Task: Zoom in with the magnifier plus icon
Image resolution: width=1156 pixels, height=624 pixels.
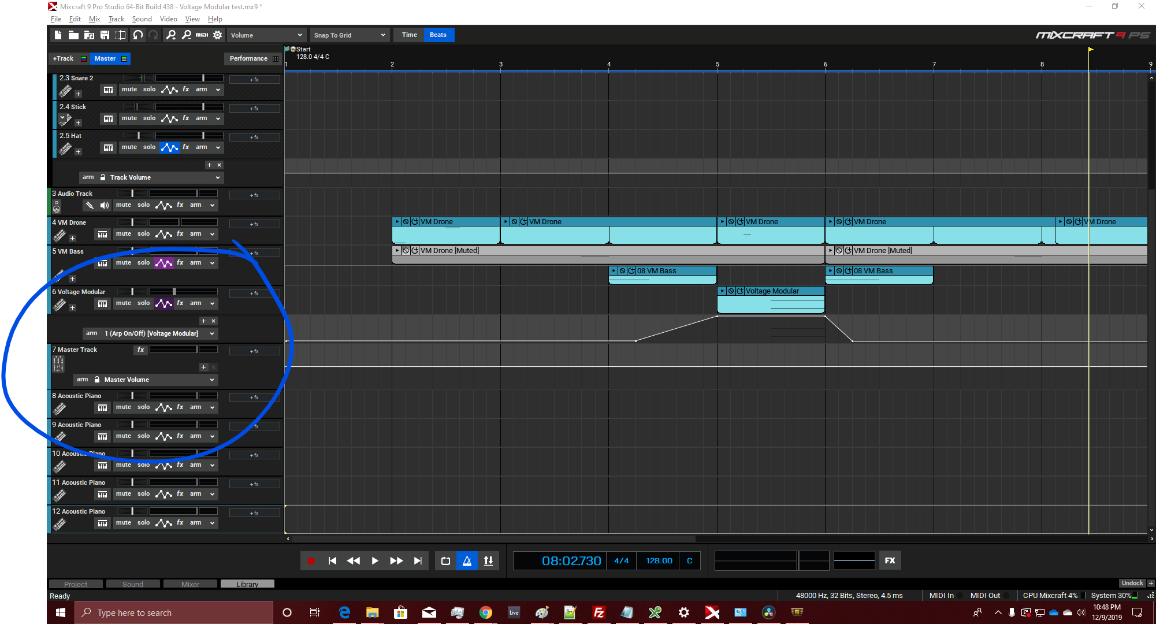Action: [x=171, y=35]
